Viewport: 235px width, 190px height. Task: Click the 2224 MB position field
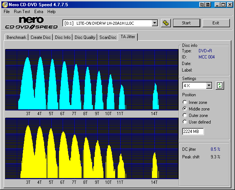point(193,132)
